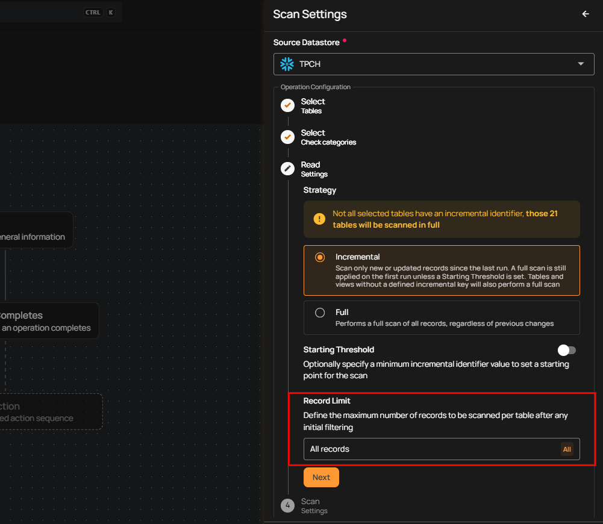Click the checkmark icon for Select Check categories
This screenshot has height=524, width=603.
click(287, 137)
